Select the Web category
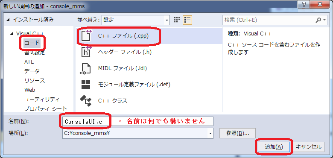The width and height of the screenshot is (333, 158). click(x=29, y=90)
